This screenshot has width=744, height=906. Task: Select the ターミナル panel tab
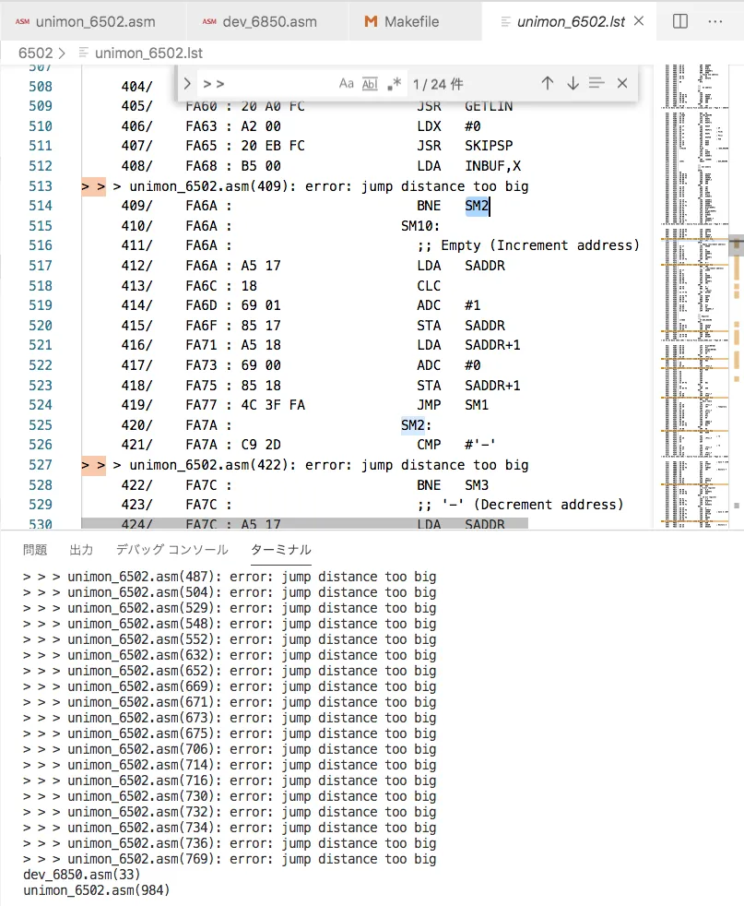tap(281, 550)
